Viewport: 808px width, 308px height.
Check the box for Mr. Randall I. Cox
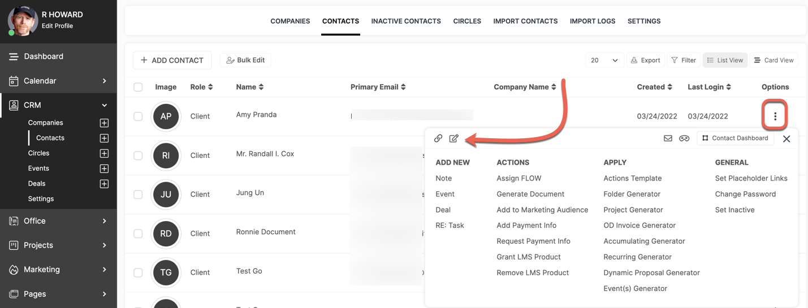(x=138, y=155)
